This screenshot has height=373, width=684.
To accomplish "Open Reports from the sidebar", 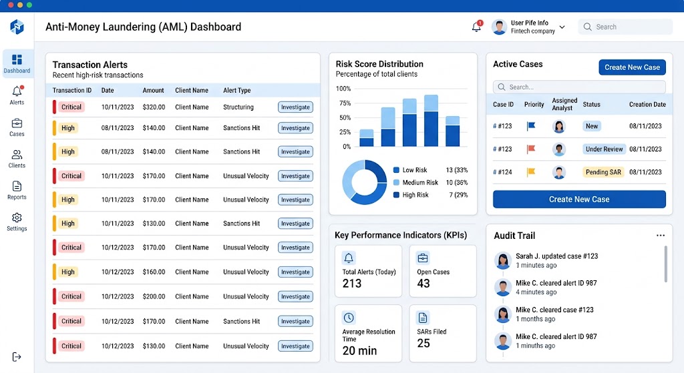I will [x=17, y=190].
